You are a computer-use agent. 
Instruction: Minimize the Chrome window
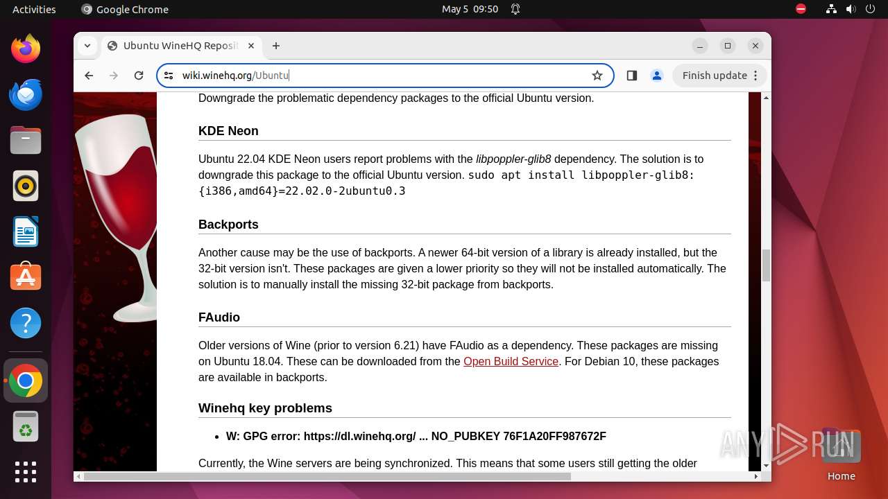click(700, 46)
